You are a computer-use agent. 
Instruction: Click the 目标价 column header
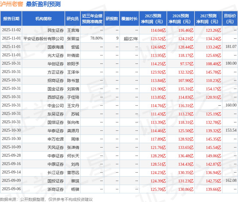(229, 18)
